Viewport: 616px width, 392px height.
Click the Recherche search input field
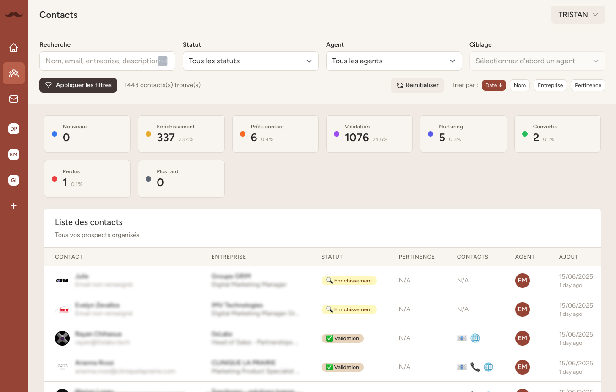point(98,61)
